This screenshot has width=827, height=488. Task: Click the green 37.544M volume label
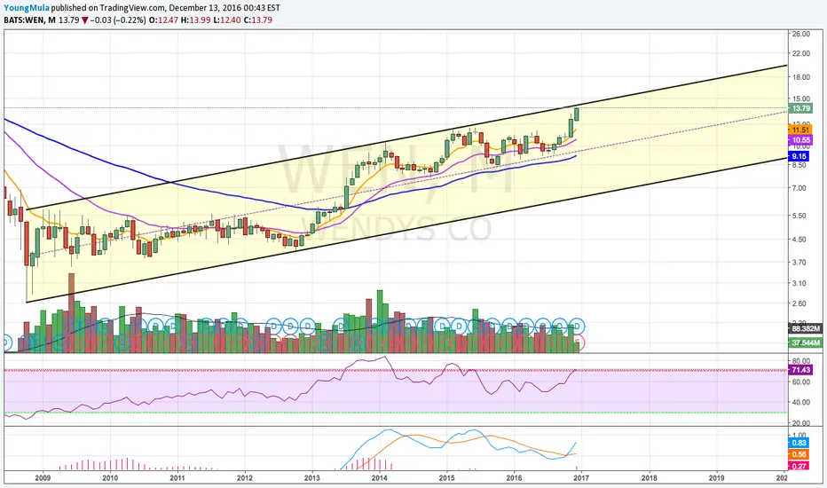point(806,342)
